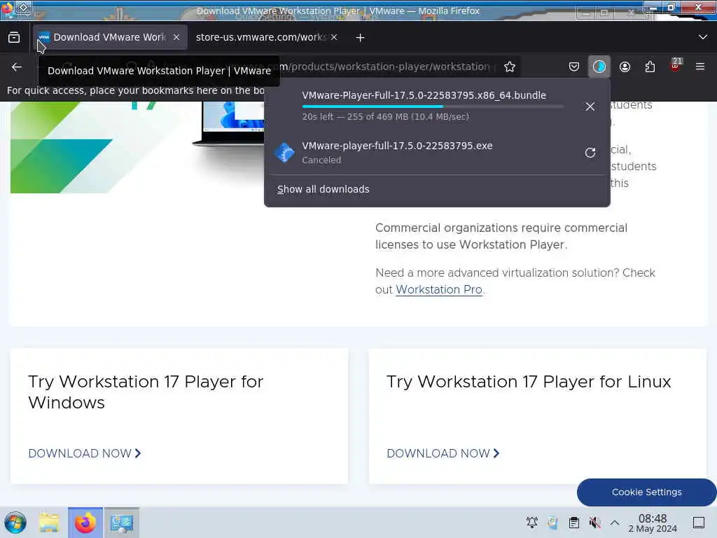Screen dimensions: 717x538
Task: Click Try Workstation 17 Player for Windows heading
Action: click(x=146, y=392)
